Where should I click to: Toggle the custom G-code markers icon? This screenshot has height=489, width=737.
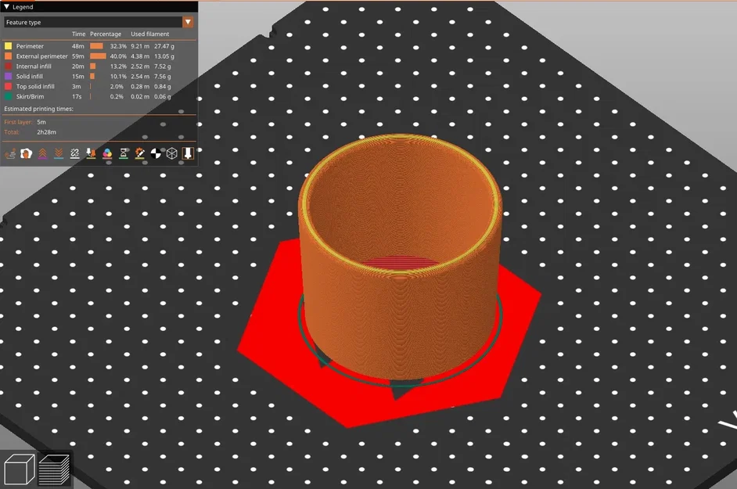click(138, 153)
